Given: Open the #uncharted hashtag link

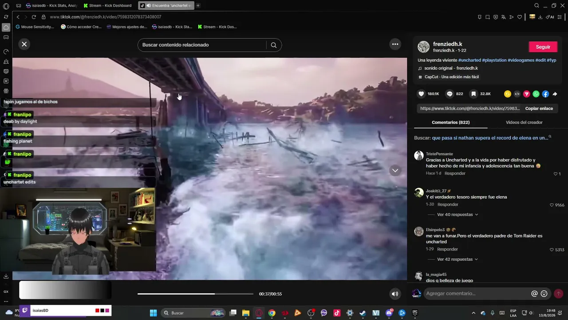Looking at the screenshot, I should [469, 60].
